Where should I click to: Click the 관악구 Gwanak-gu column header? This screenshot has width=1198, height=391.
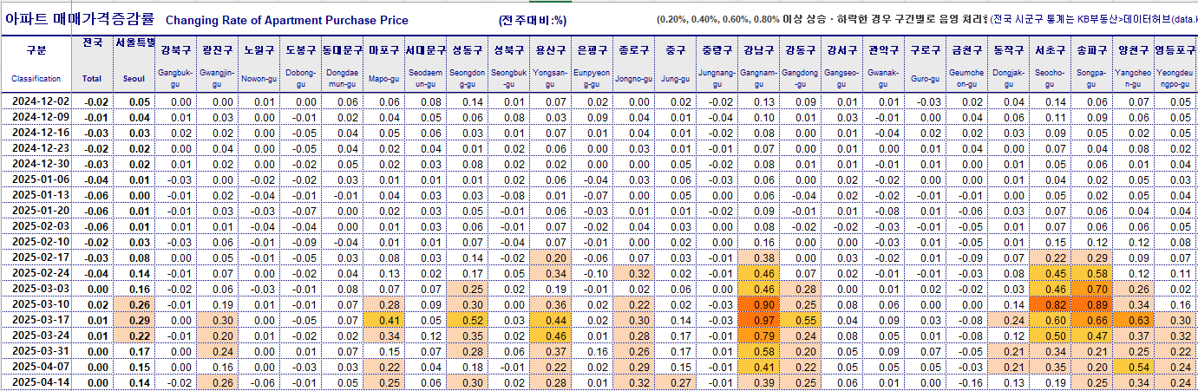[883, 63]
